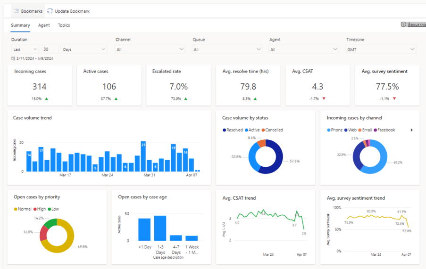
Task: Click green up arrow under Escalated rate
Action: [x=185, y=98]
